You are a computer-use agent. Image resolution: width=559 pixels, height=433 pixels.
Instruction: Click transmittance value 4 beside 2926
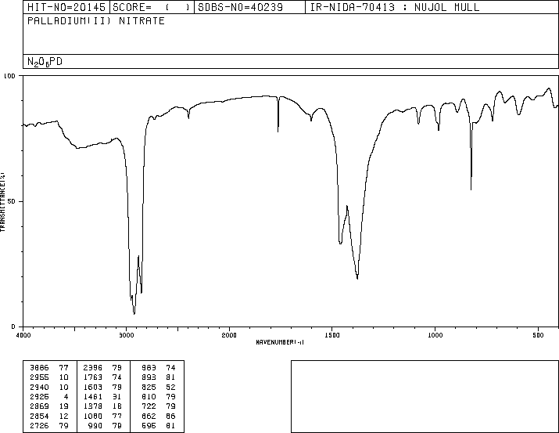point(66,396)
